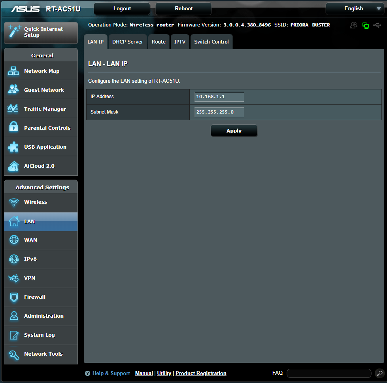
Task: Click the "LAN - LAN IP" page heading
Action: [108, 64]
